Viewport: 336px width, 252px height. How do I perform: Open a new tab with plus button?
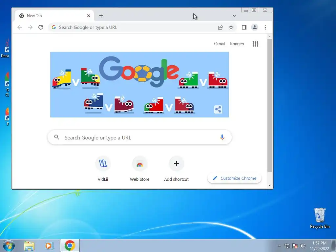coord(101,16)
